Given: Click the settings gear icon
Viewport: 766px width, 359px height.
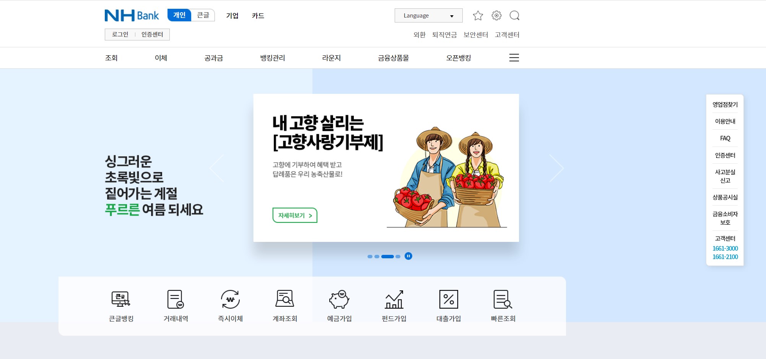Looking at the screenshot, I should pos(496,15).
